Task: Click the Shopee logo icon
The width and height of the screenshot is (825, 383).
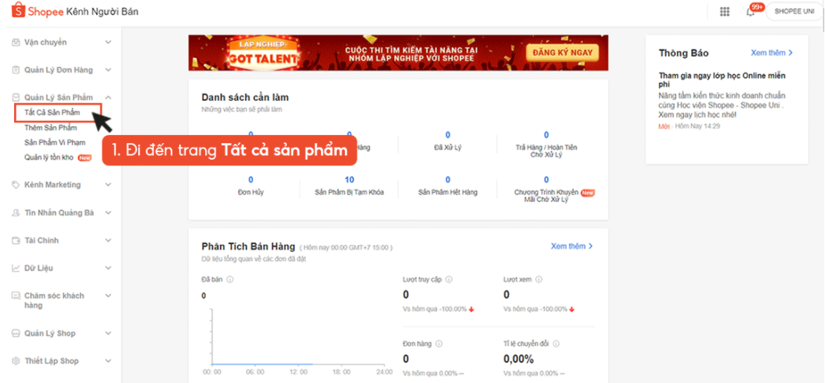Action: pyautogui.click(x=15, y=11)
